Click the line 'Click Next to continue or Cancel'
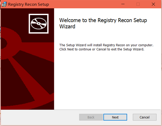The width and height of the screenshot is (162, 126). point(83,49)
